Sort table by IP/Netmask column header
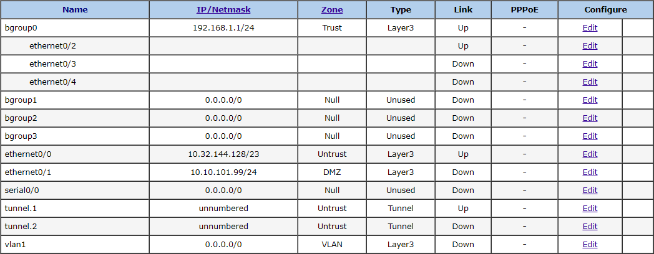 pos(223,10)
